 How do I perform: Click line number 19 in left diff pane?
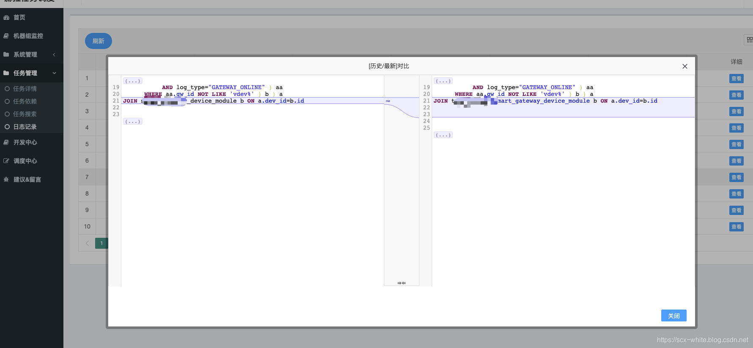[116, 87]
